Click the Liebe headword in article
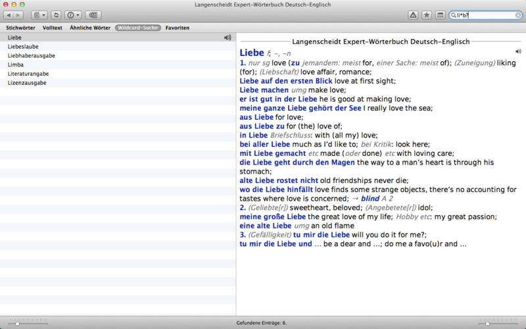Screen dimensions: 526x329 252,53
